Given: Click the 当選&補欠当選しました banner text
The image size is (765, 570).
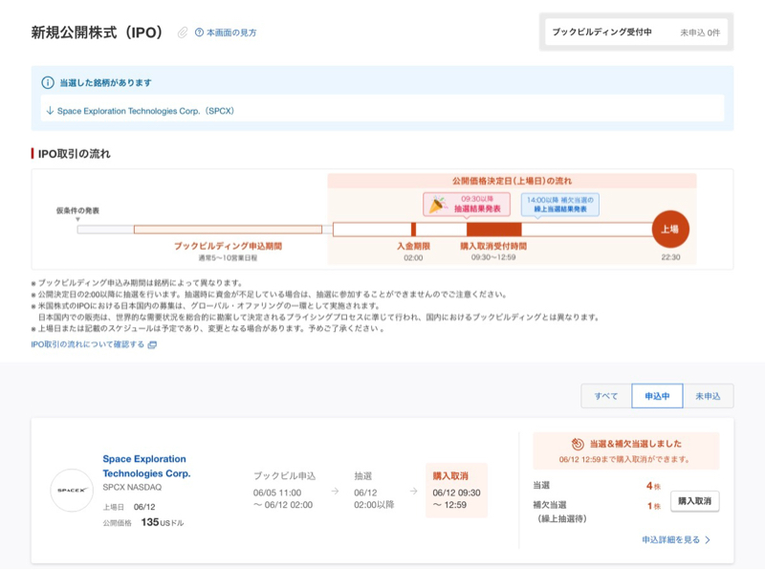Looking at the screenshot, I should point(636,444).
